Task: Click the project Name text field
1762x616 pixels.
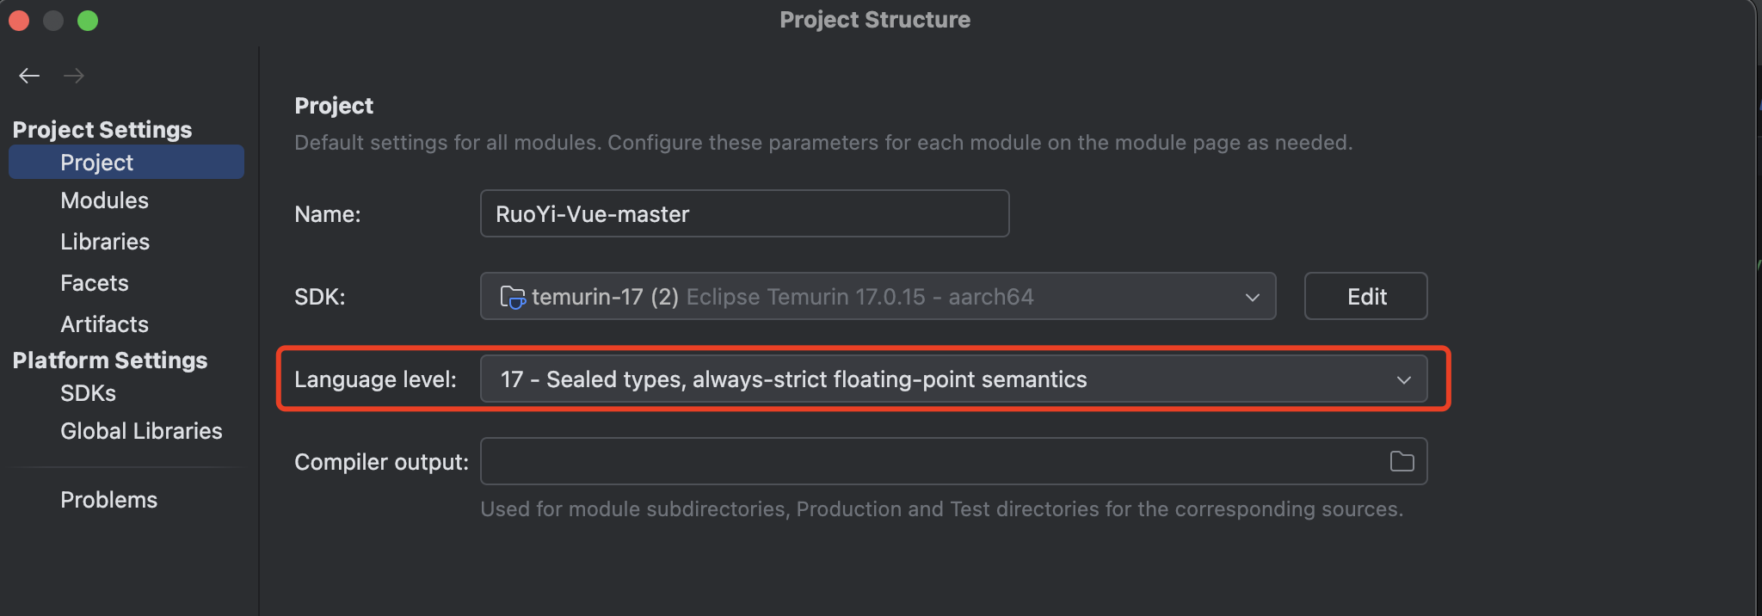Action: click(744, 213)
